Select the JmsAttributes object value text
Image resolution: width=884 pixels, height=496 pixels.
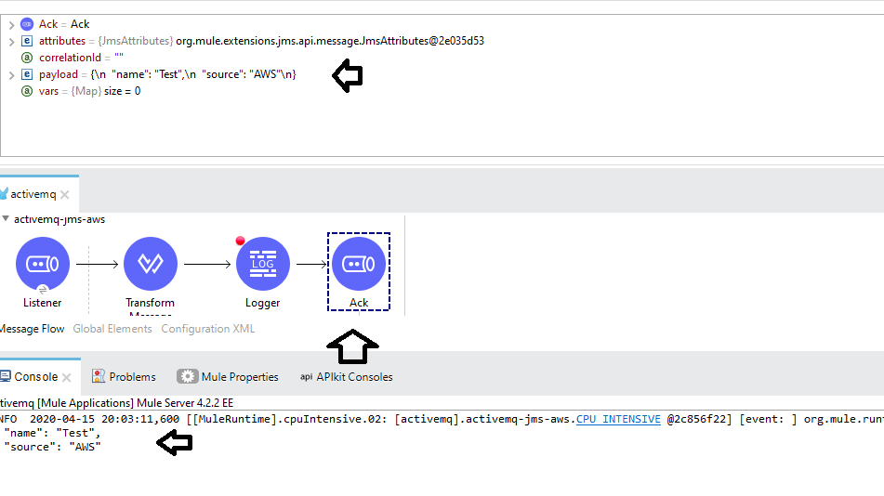[x=330, y=41]
